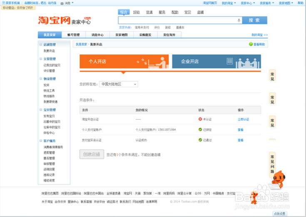The width and height of the screenshot is (306, 217).
Task: Click the 我的淘宝 >> link
Action: [259, 35]
